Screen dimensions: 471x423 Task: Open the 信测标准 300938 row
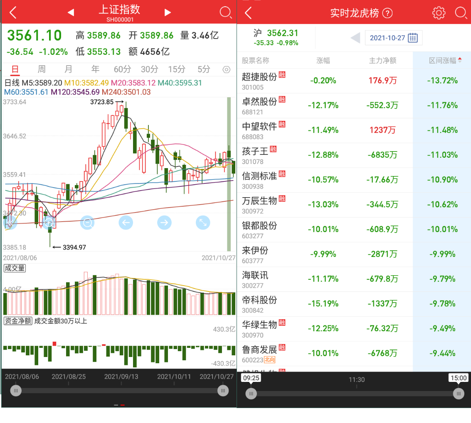tap(354, 180)
